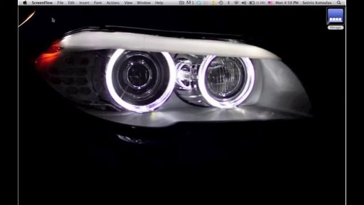Open the Insert menu

(84, 3)
